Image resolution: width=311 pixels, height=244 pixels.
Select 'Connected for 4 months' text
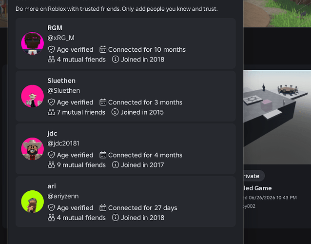click(145, 155)
